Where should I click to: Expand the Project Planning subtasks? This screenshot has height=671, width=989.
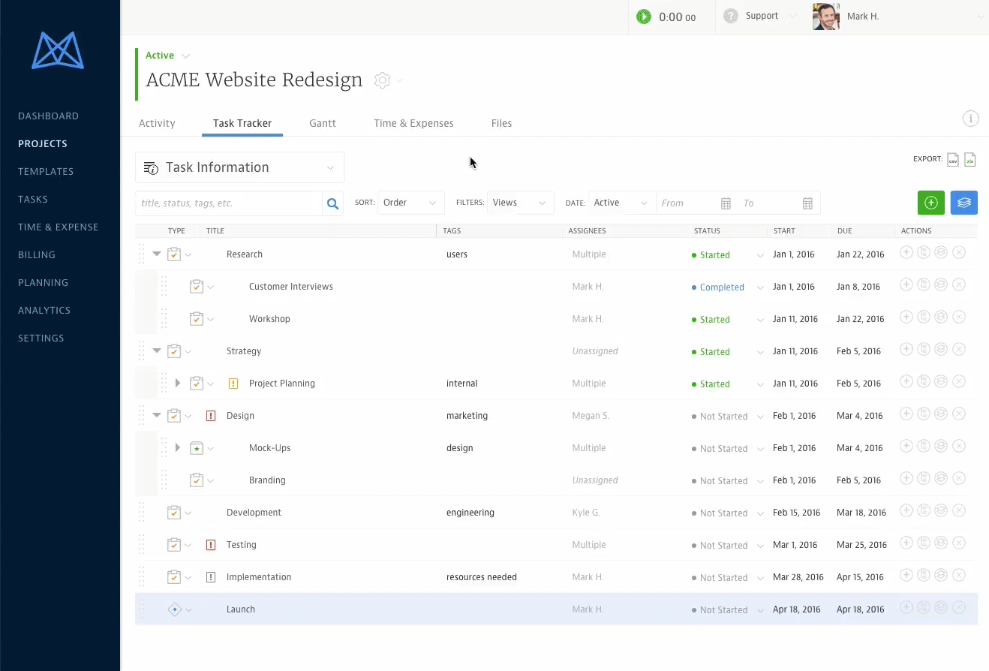178,384
